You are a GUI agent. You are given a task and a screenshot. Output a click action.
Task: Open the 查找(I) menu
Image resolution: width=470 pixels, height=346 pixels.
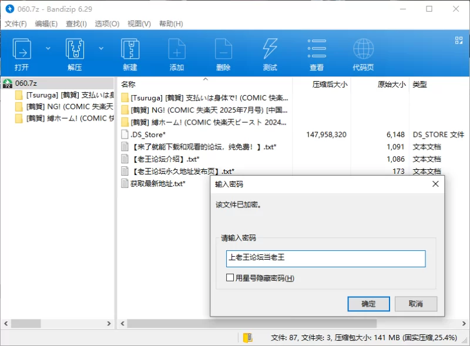point(76,23)
